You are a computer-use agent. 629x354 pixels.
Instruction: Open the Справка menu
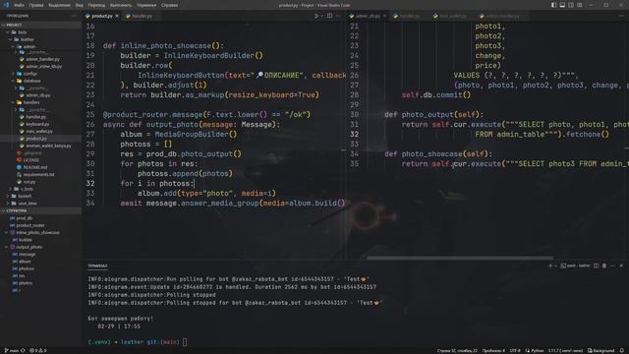(169, 5)
